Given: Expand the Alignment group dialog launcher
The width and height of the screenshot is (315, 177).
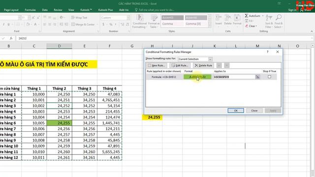Looking at the screenshot, I should [x=98, y=31].
